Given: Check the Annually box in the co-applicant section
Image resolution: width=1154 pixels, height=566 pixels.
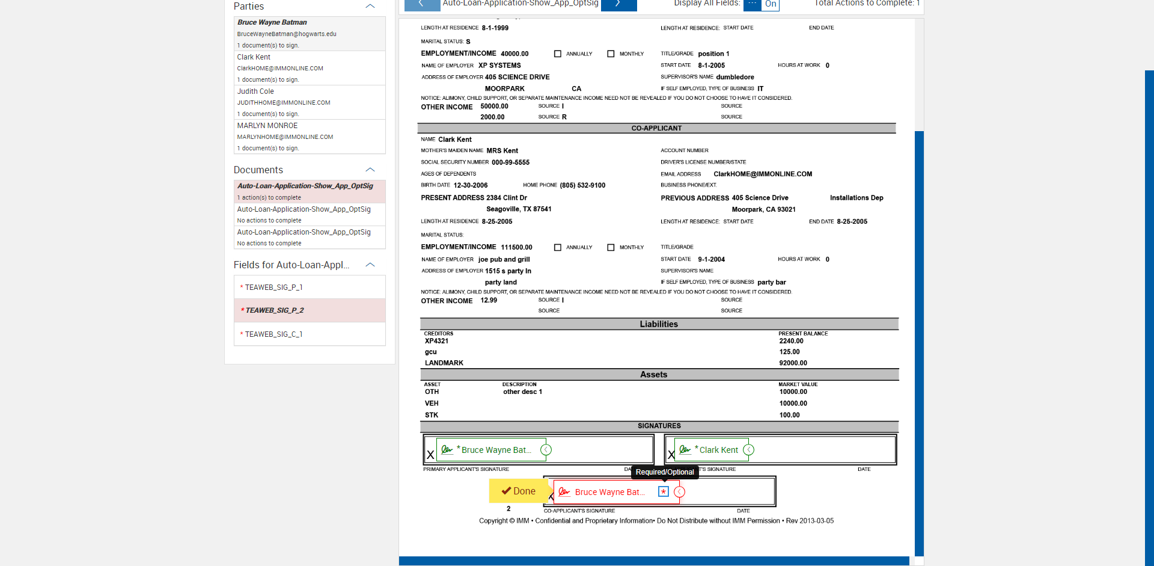Looking at the screenshot, I should point(558,247).
